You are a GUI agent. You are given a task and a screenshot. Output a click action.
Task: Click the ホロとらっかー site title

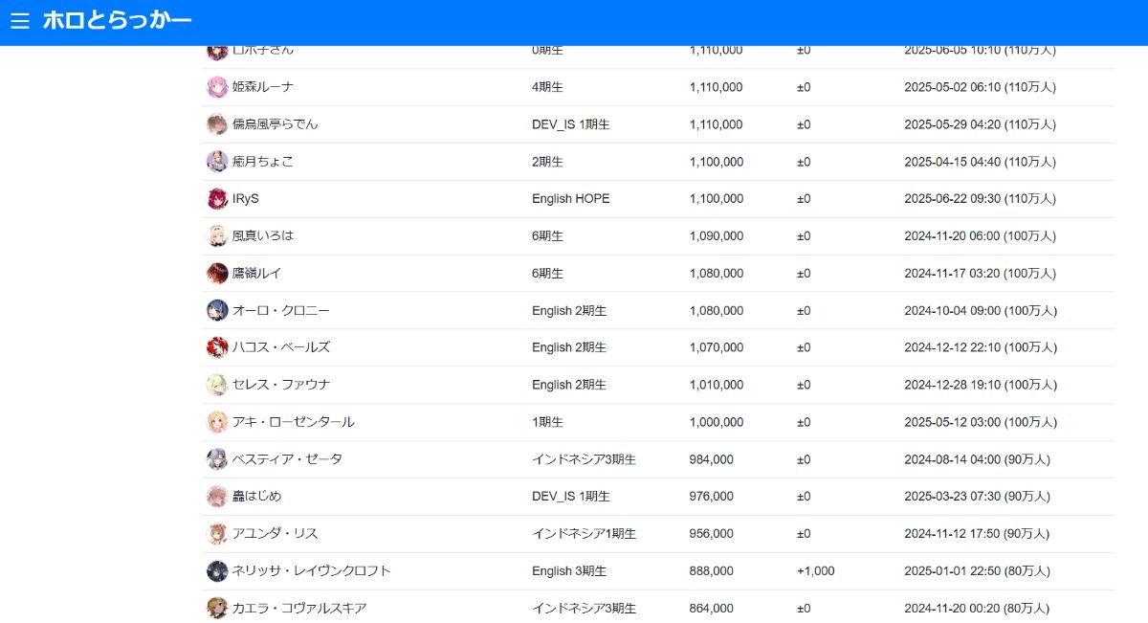117,20
